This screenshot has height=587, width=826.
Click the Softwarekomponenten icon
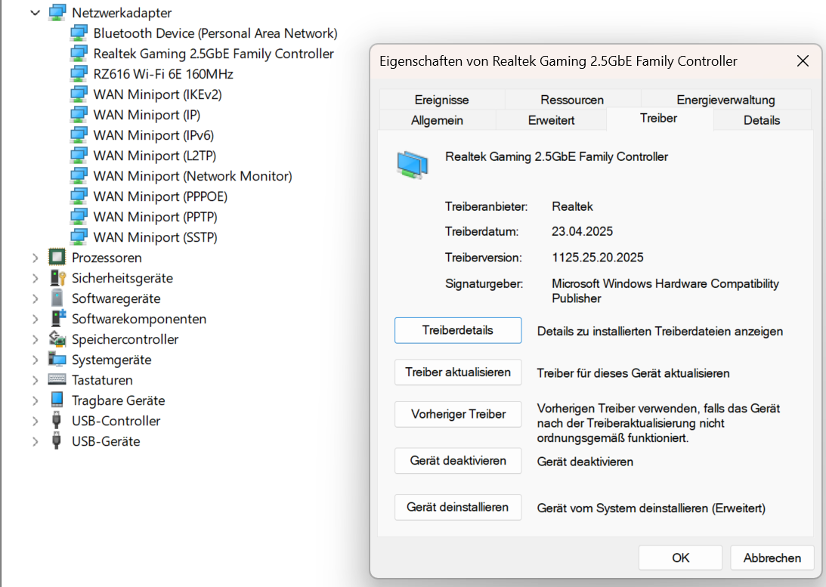57,319
